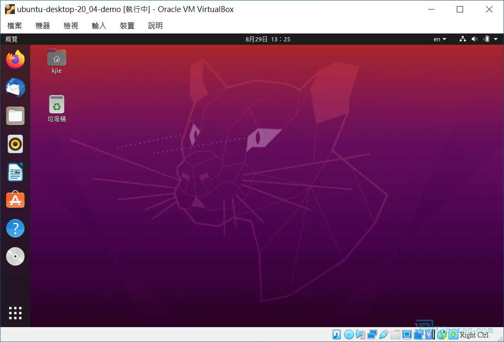Click the 概覽 Activities button

[x=12, y=39]
